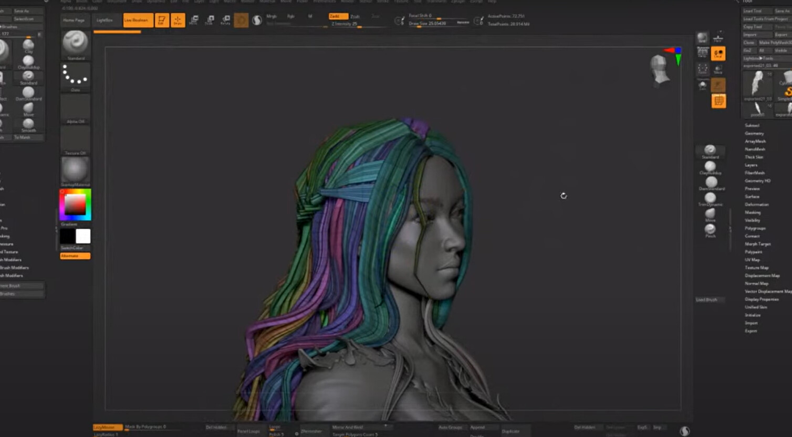Pick the Clay brush in left palette
Image resolution: width=792 pixels, height=437 pixels.
[28, 46]
